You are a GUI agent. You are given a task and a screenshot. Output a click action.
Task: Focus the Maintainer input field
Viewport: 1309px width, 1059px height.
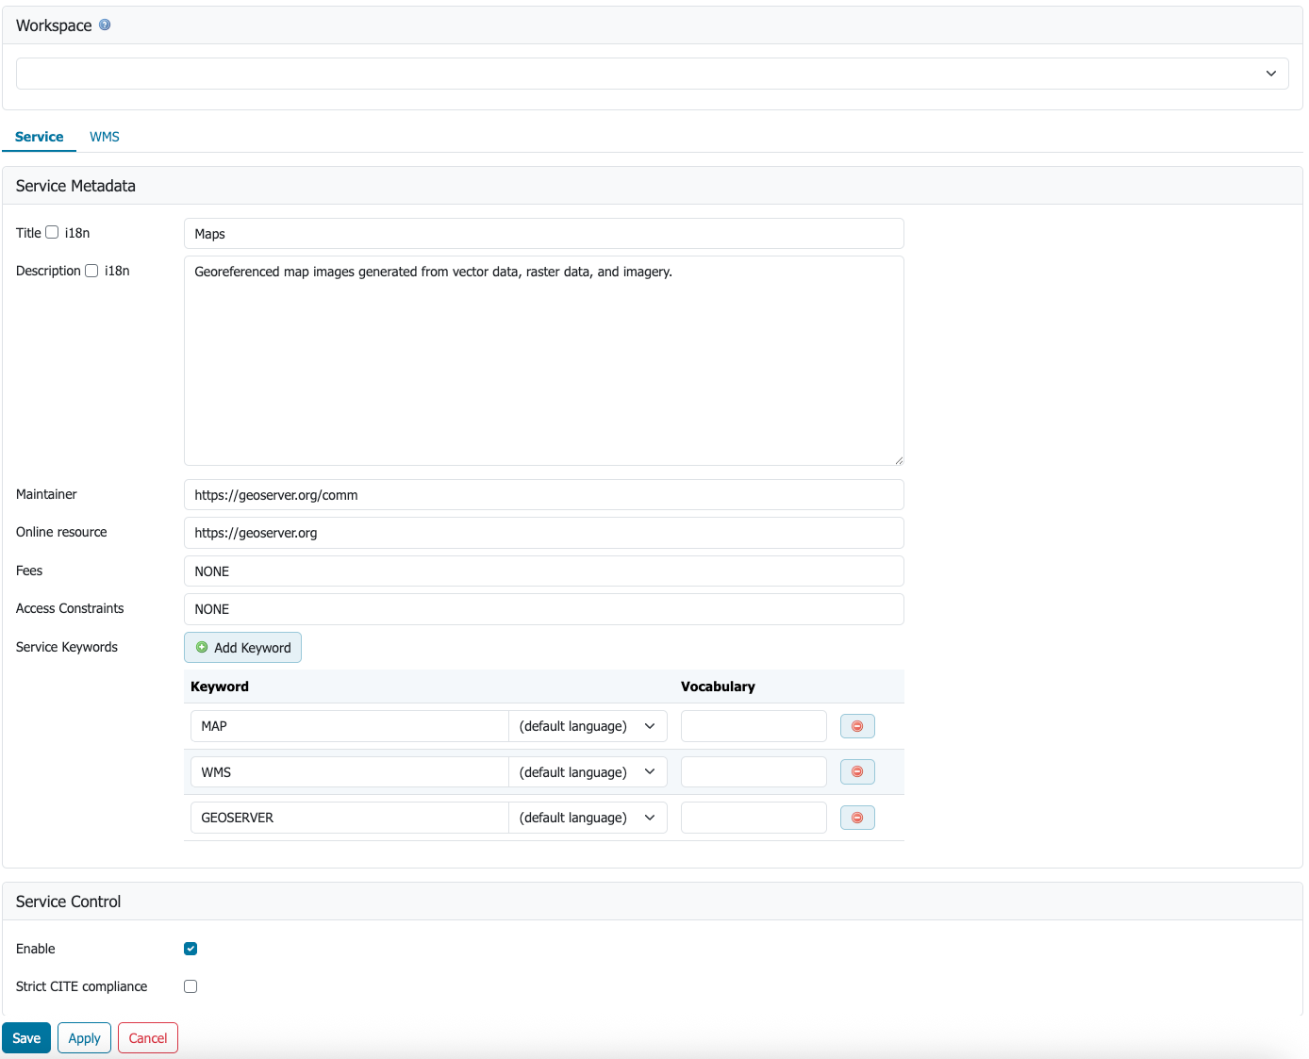(544, 495)
